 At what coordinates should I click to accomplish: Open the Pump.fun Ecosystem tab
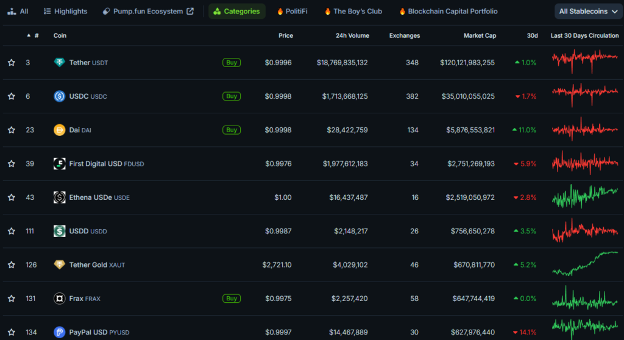(x=148, y=11)
